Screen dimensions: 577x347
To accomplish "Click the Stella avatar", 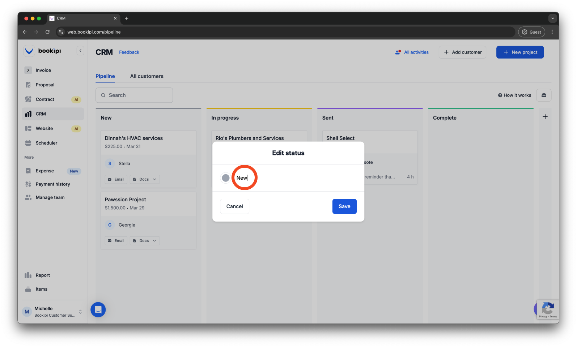I will point(110,164).
